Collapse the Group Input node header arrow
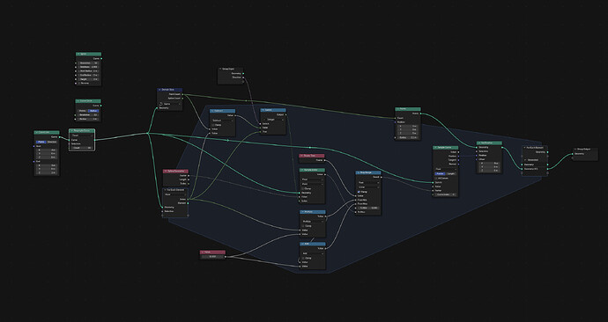This screenshot has height=322, width=608. point(220,69)
